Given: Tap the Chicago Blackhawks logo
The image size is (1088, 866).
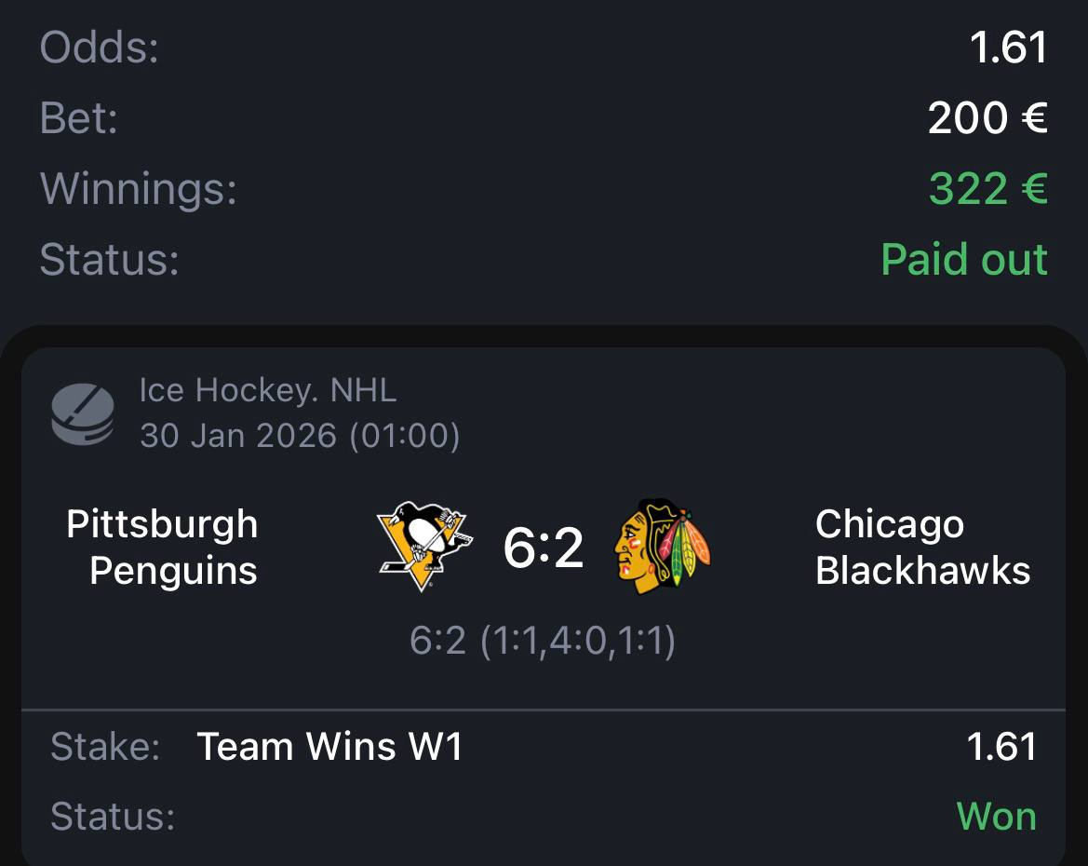Looking at the screenshot, I should 662,547.
